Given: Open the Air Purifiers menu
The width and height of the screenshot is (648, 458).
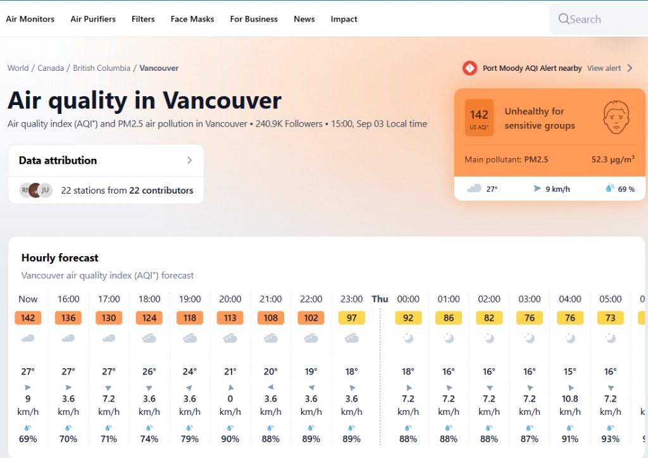Looking at the screenshot, I should [x=93, y=19].
